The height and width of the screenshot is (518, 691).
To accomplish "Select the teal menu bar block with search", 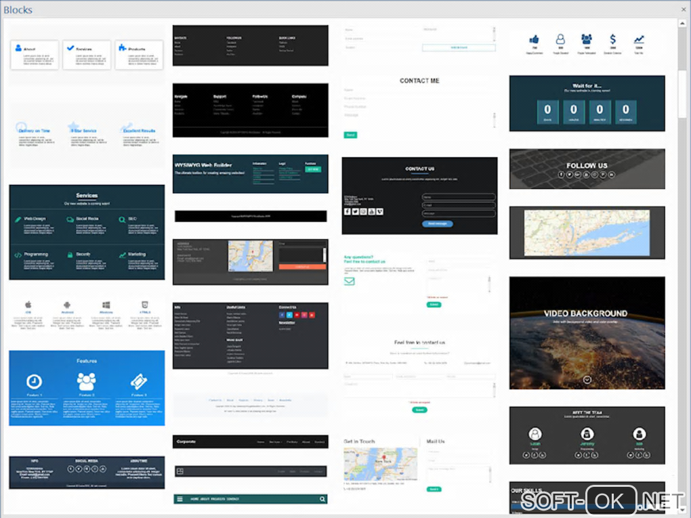I will (250, 499).
